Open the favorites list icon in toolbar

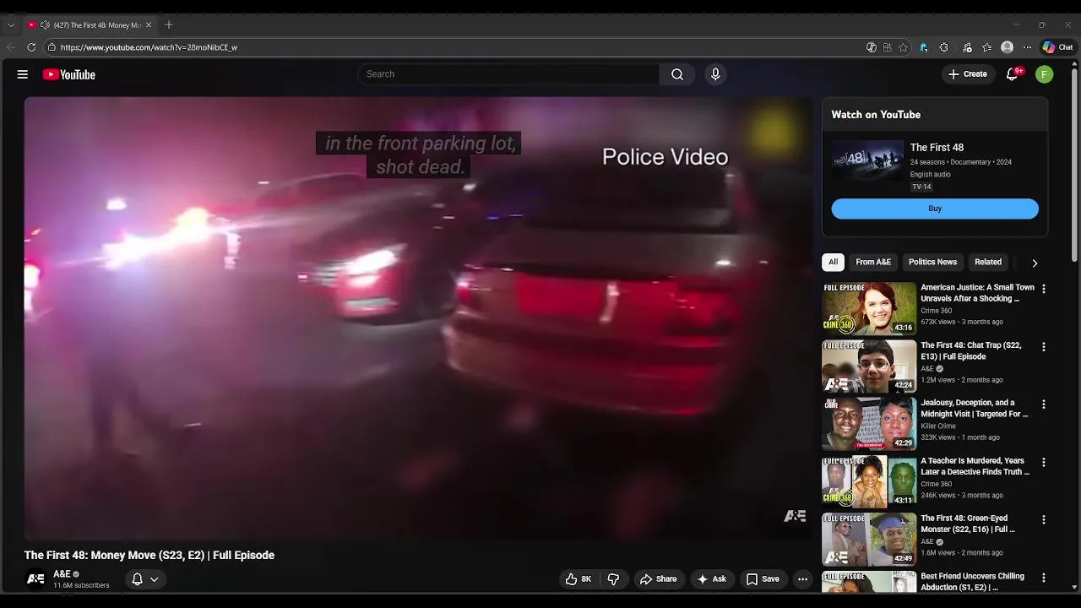click(986, 47)
